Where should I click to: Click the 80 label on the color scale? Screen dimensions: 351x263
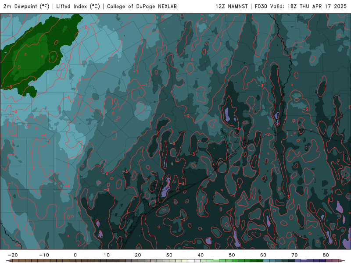326,255
